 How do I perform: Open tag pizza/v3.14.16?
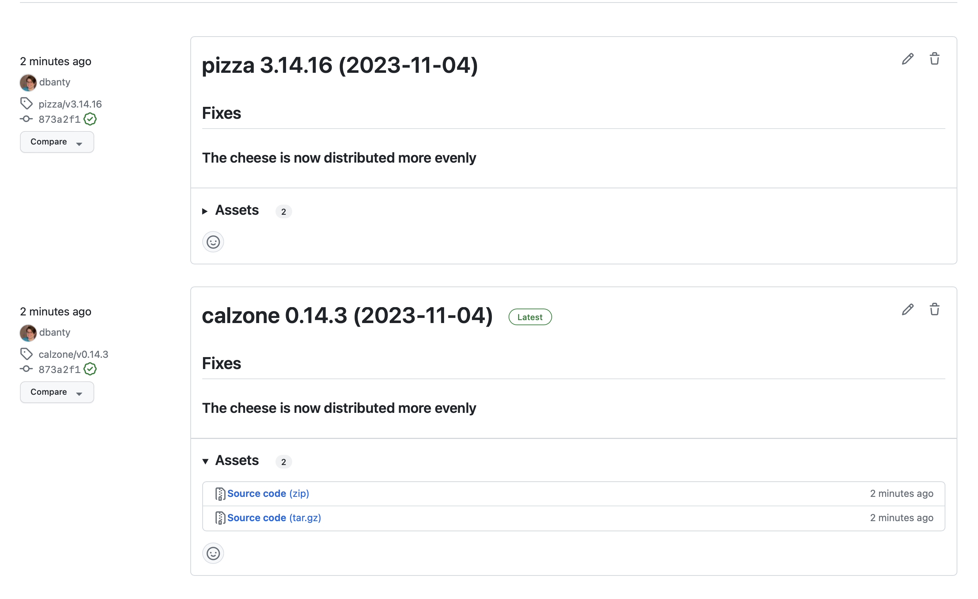point(70,104)
